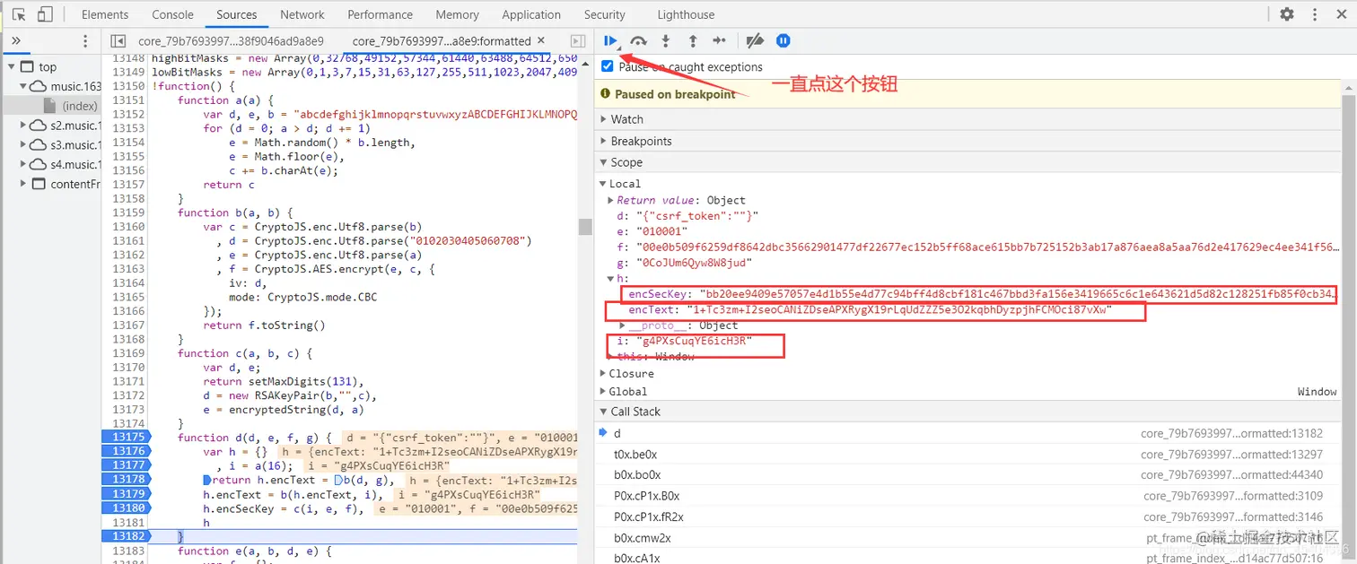The width and height of the screenshot is (1357, 564).
Task: Click the code editor vertical scrollbar thumb
Action: pyautogui.click(x=584, y=225)
